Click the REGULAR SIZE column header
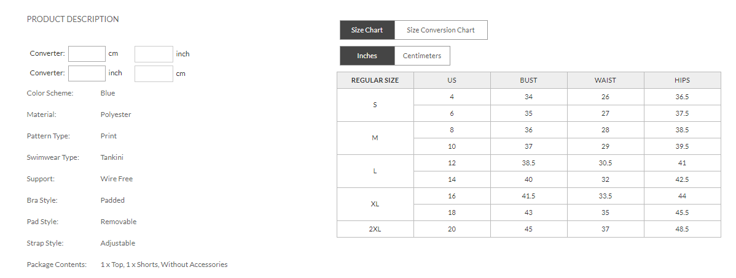The image size is (736, 278). 375,80
